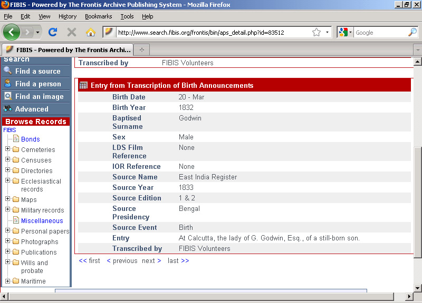Click the vertical scrollbar down arrow

[417, 288]
